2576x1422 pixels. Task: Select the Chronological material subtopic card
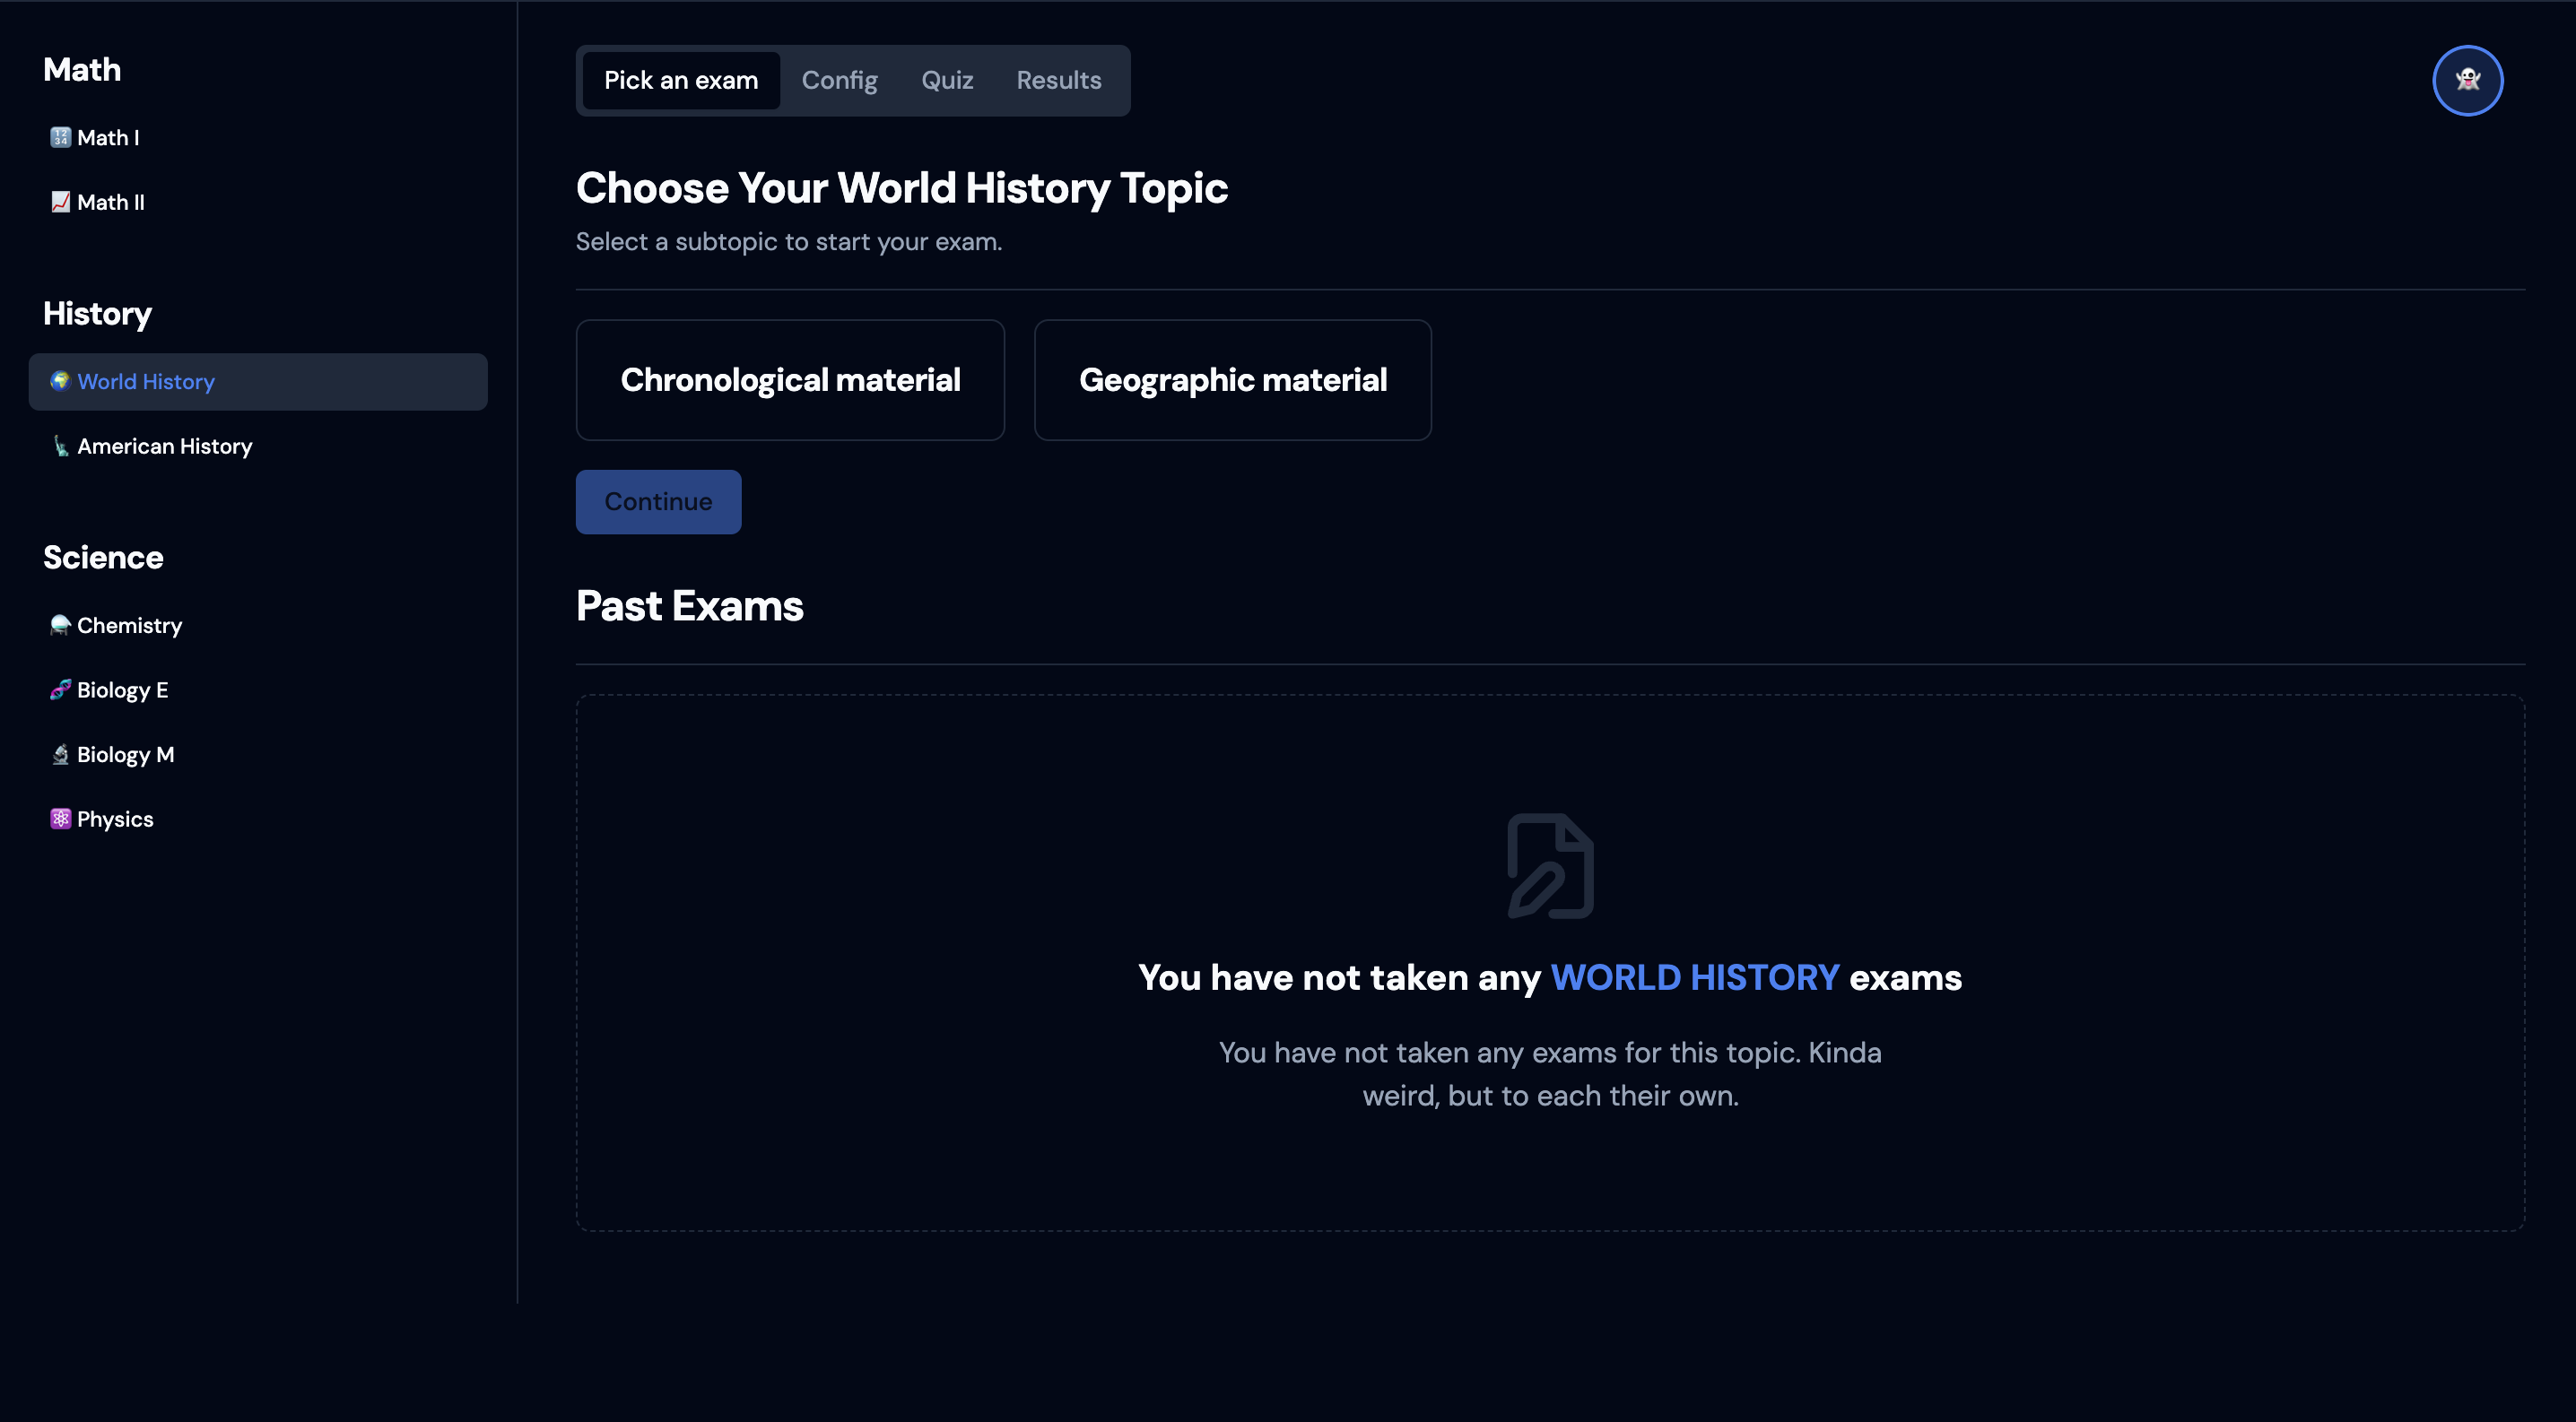pyautogui.click(x=790, y=380)
